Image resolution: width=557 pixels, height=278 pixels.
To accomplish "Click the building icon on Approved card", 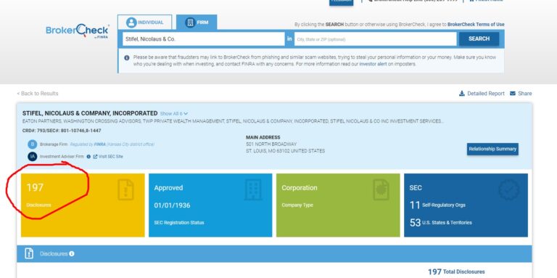I will (x=253, y=190).
